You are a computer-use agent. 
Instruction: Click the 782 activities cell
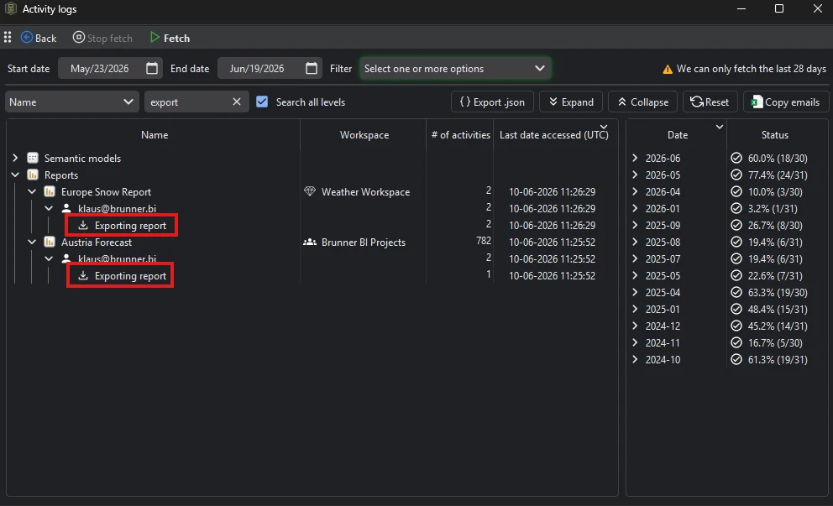click(484, 241)
